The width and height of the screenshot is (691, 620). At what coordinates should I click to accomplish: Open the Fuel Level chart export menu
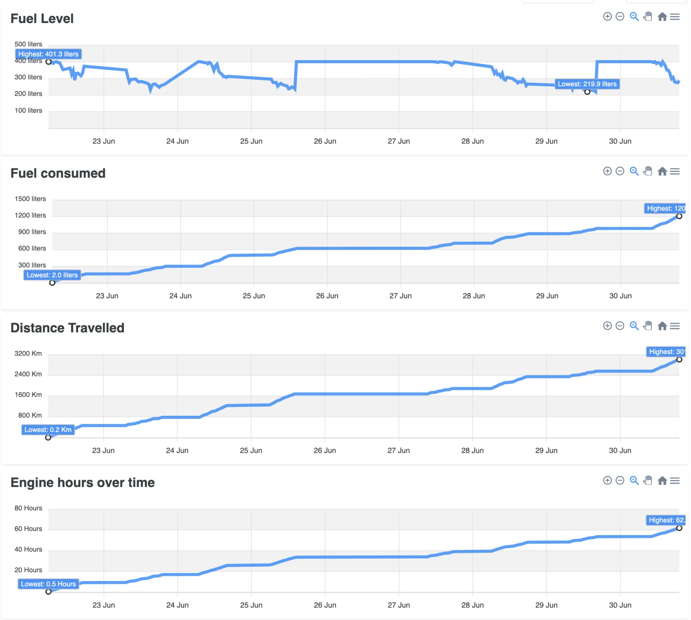[x=675, y=17]
